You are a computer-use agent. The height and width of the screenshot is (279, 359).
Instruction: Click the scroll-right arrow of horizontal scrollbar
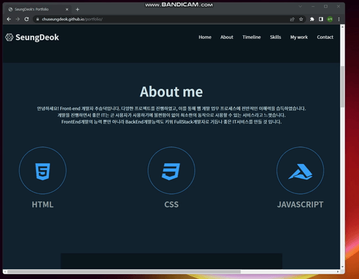pyautogui.click(x=338, y=272)
